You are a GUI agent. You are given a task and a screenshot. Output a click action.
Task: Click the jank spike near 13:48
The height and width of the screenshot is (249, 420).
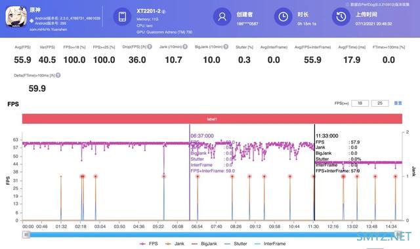pyautogui.click(x=375, y=198)
